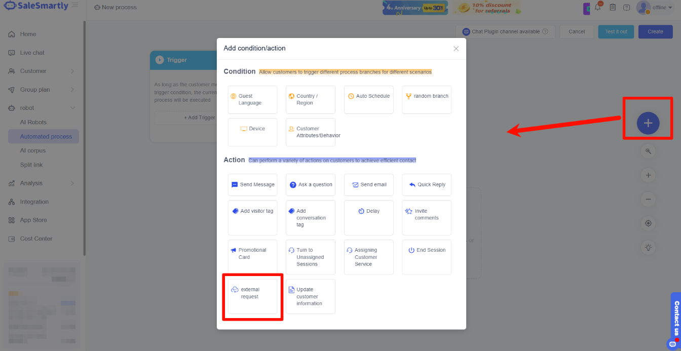Click the clipboard task list icon
Image resolution: width=681 pixels, height=351 pixels.
(613, 7)
